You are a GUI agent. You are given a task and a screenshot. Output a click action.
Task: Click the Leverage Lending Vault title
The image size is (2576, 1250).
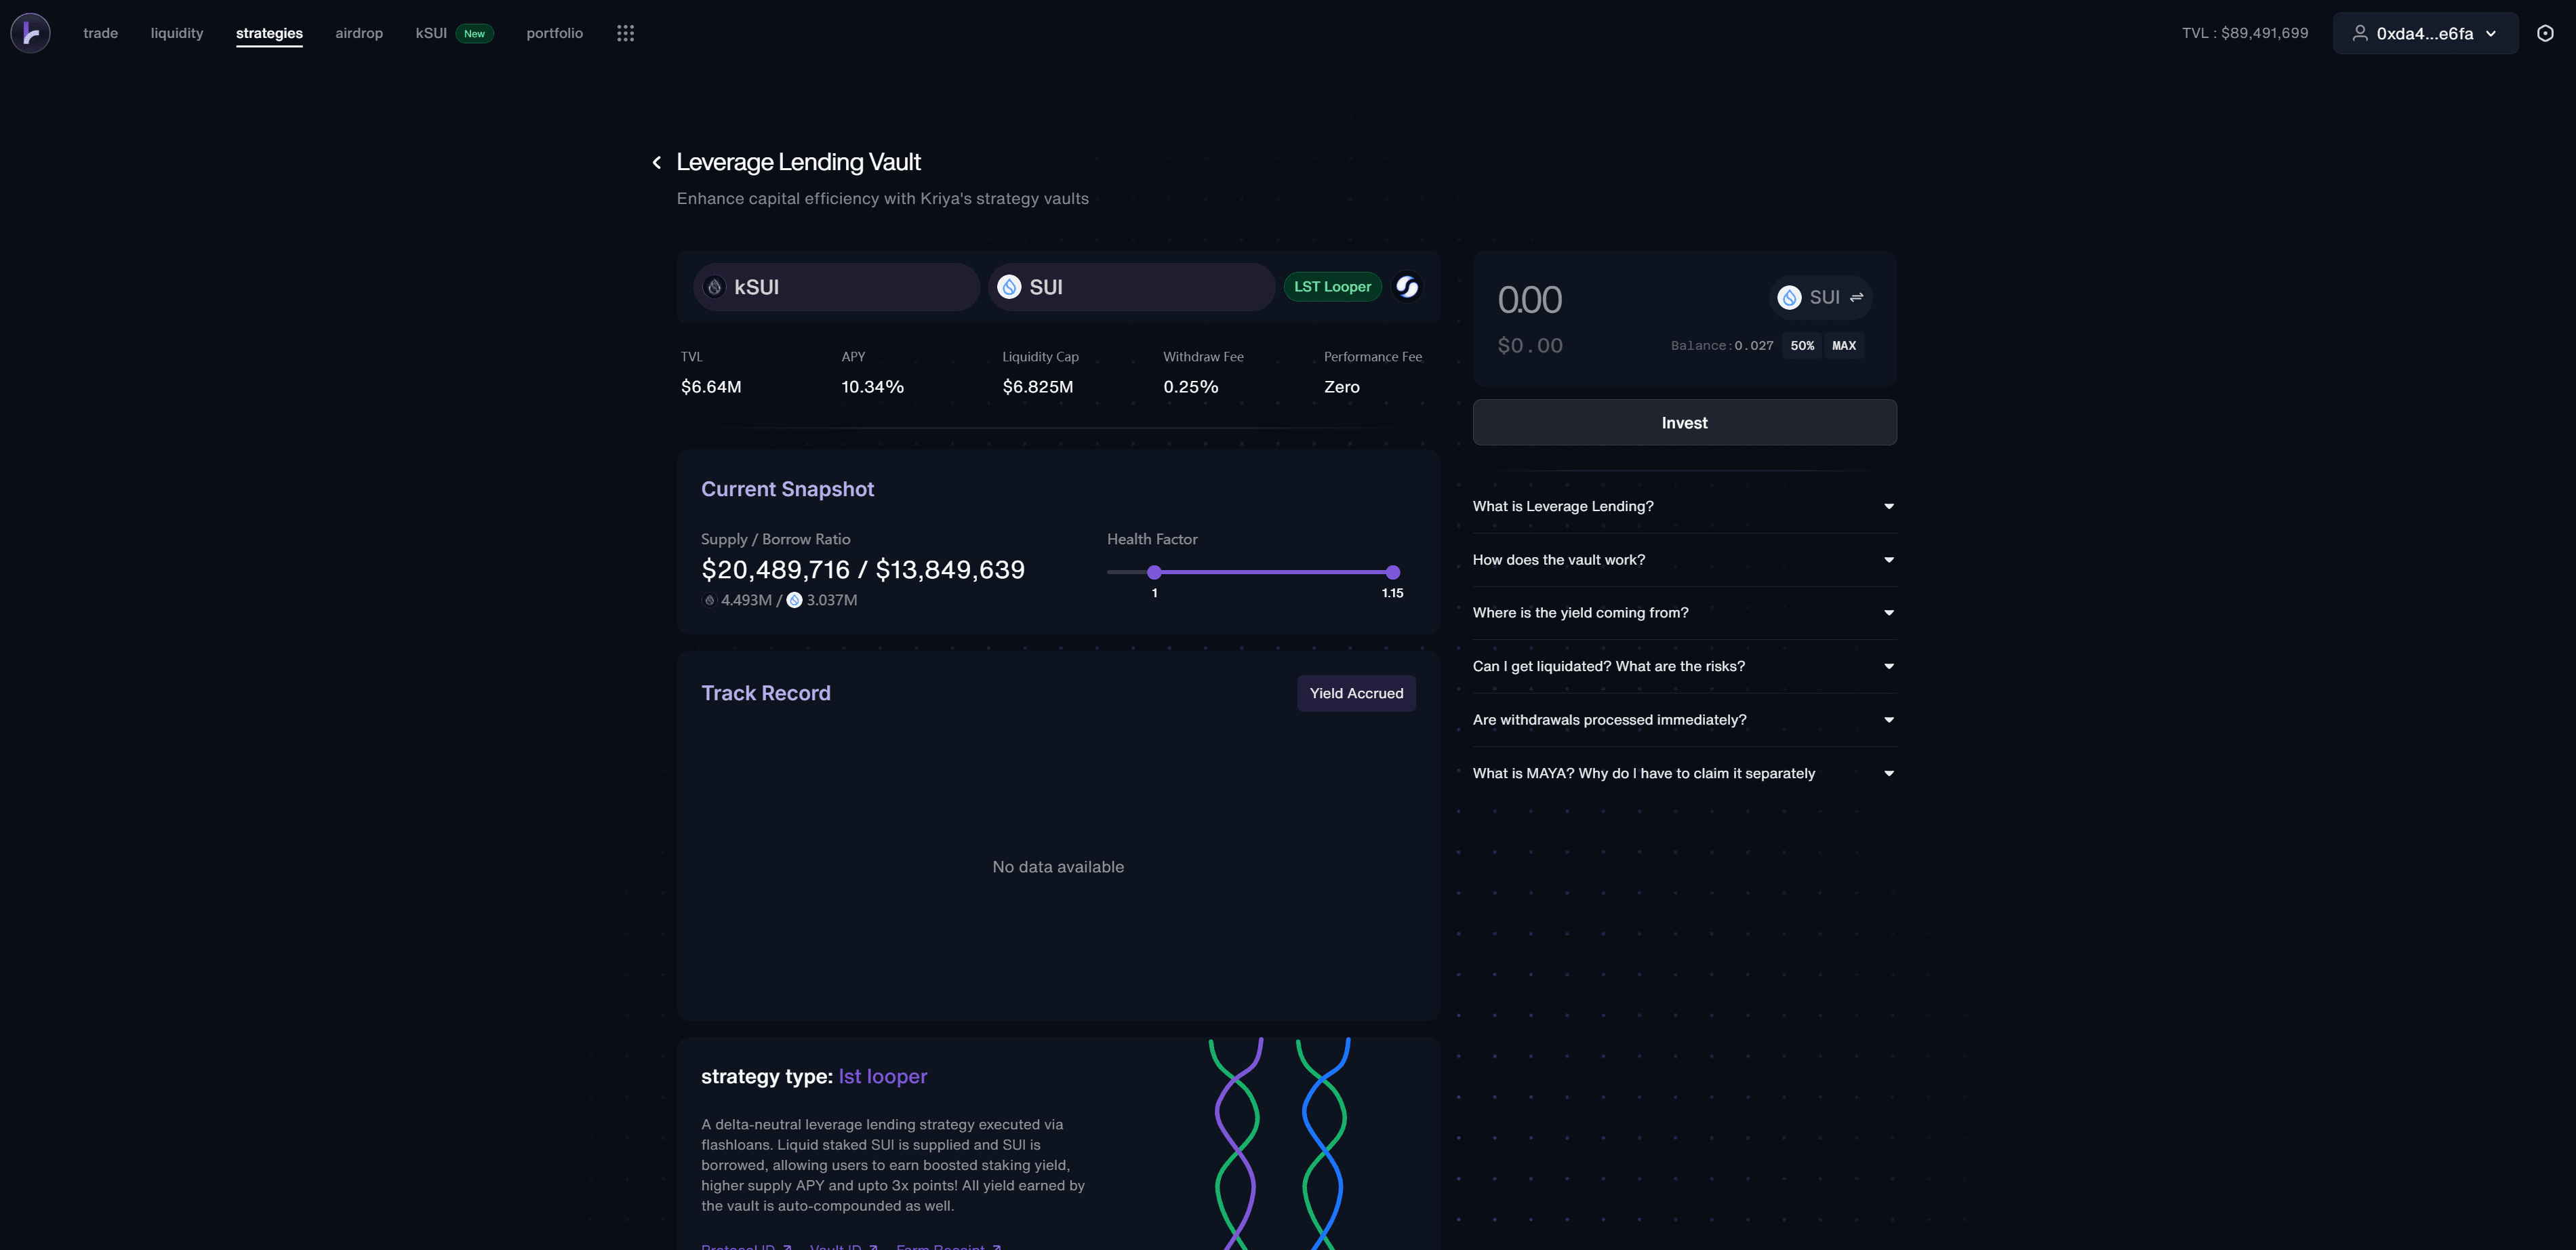798,162
